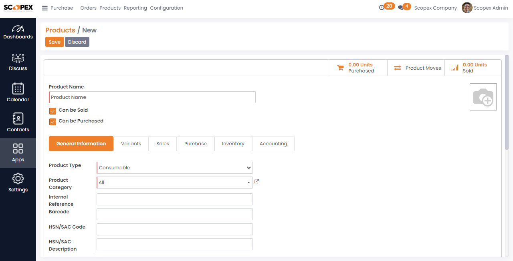Switch to the Accounting tab
This screenshot has height=261, width=513.
point(273,144)
